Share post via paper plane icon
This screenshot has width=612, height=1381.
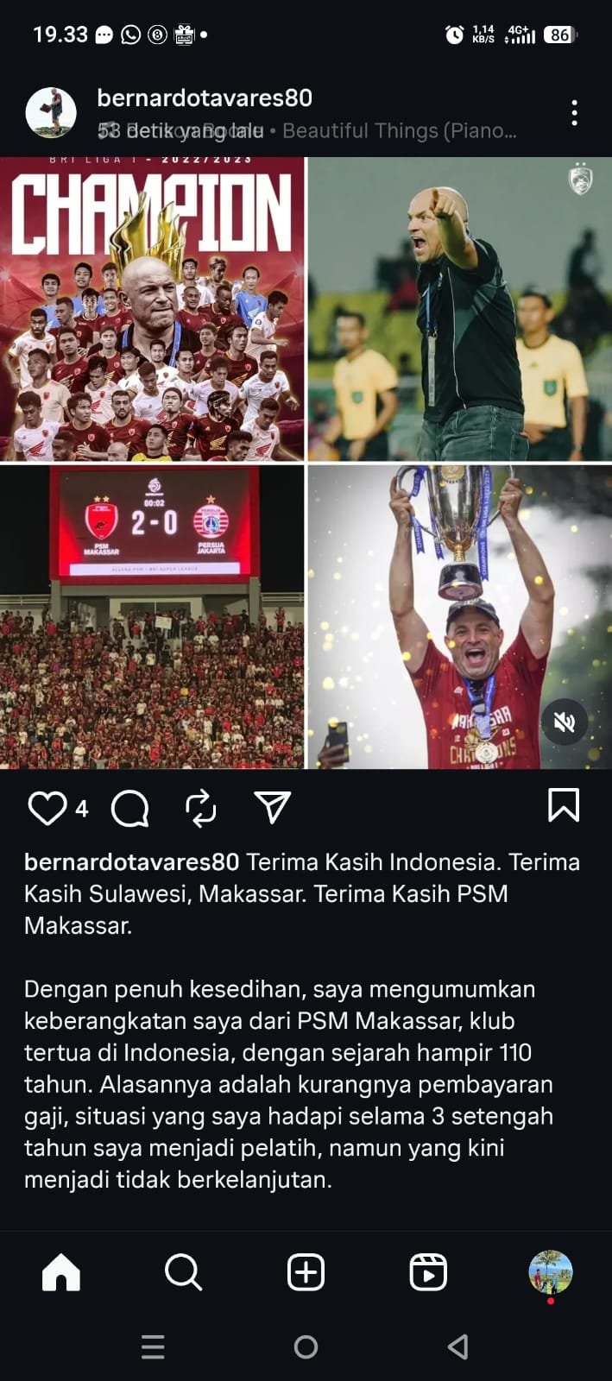click(x=272, y=808)
